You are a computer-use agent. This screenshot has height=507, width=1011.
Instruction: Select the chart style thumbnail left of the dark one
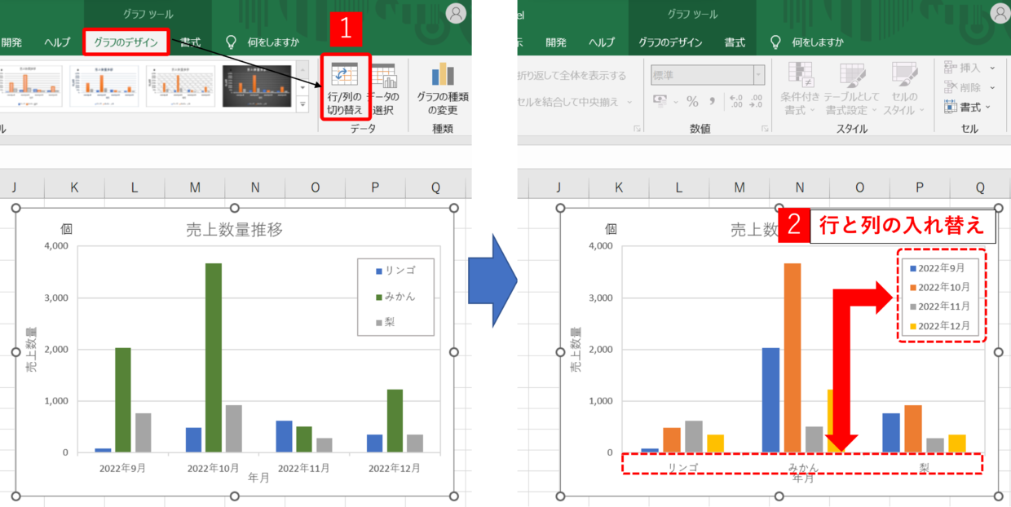point(180,86)
